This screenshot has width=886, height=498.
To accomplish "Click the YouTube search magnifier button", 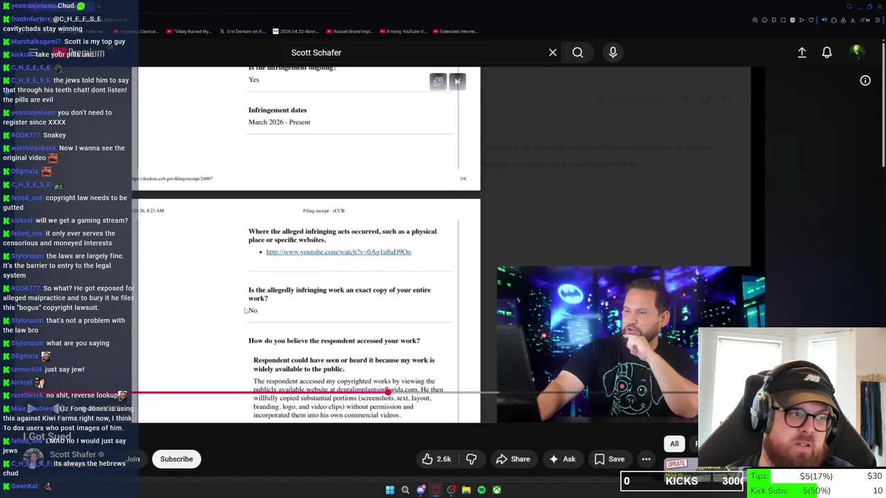I will click(577, 53).
